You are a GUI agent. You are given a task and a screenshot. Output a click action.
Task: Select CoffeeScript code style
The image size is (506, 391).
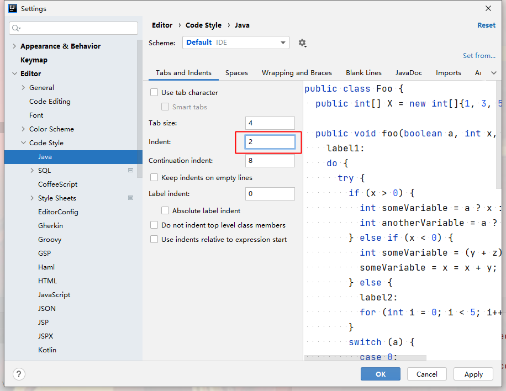[x=58, y=184]
